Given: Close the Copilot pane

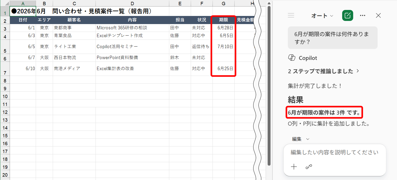Looking at the screenshot, I should (x=378, y=15).
